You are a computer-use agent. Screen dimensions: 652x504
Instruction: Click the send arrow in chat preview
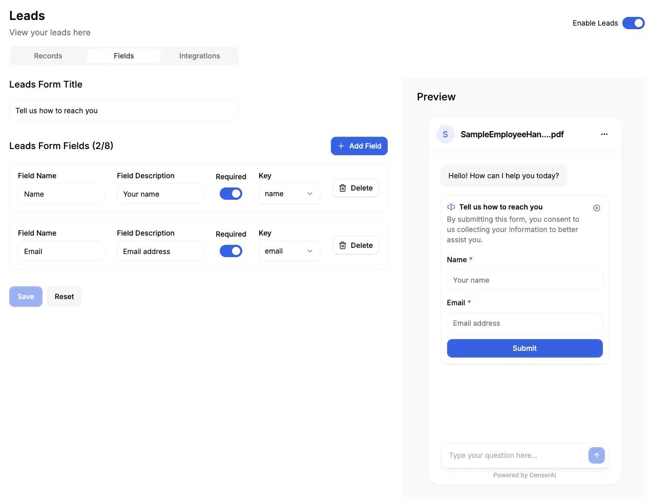[x=596, y=455]
